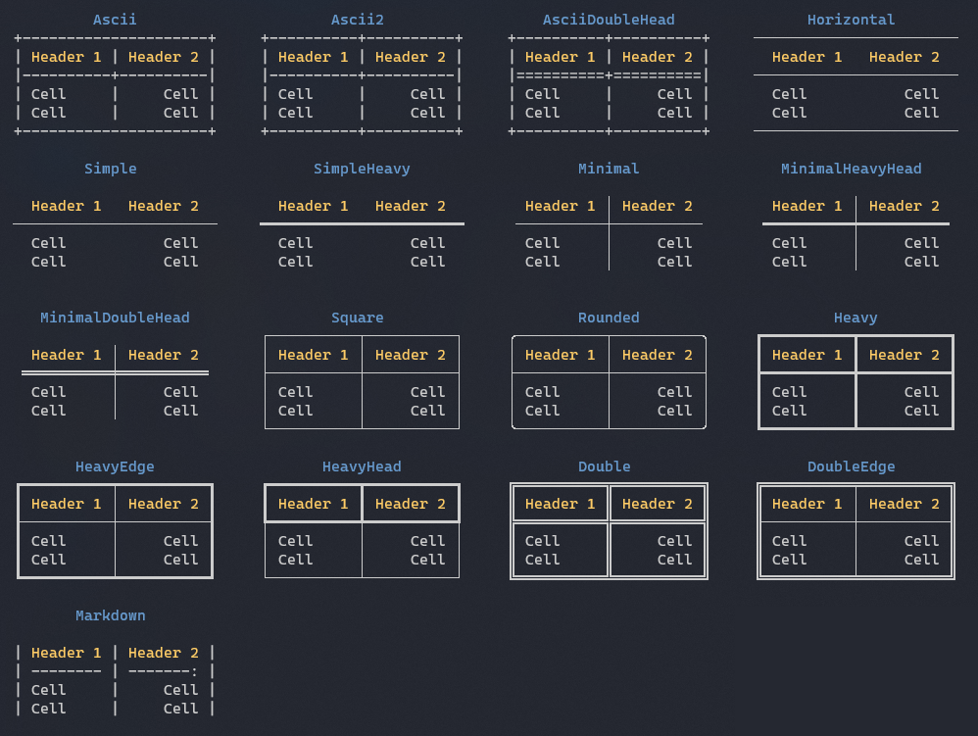
Task: Select the Ascii table style title
Action: tap(115, 19)
